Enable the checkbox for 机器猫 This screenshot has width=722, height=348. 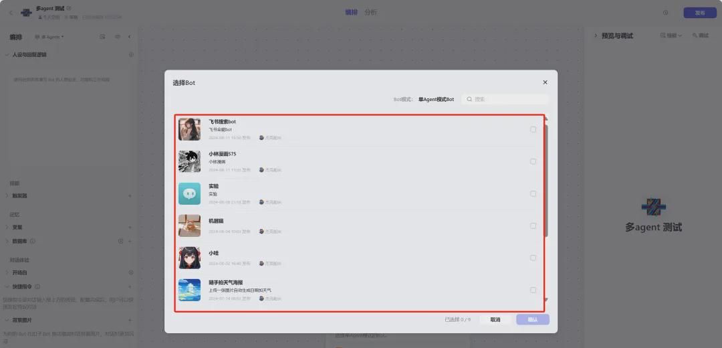(533, 226)
